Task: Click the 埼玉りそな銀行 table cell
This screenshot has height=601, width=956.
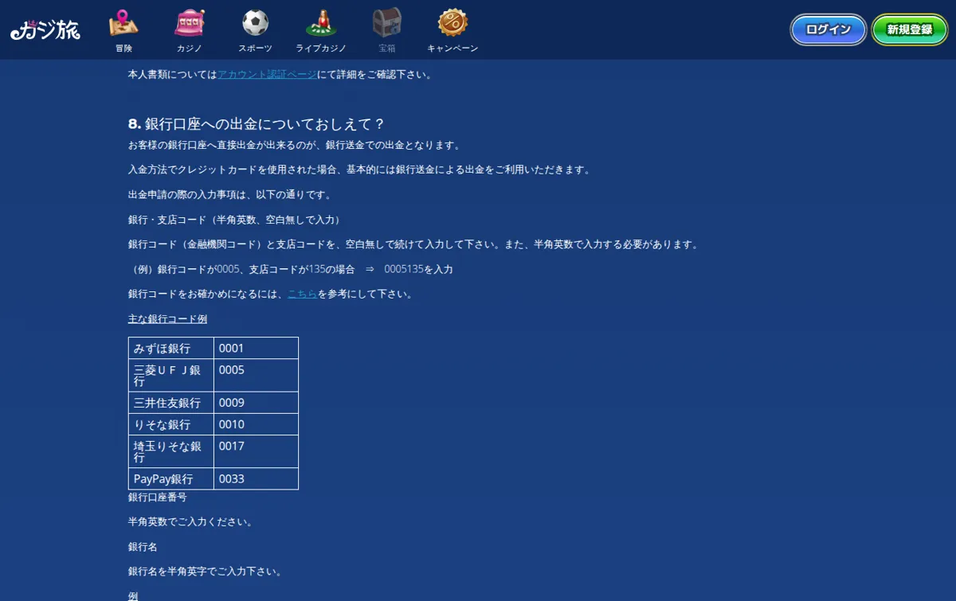Action: tap(171, 451)
